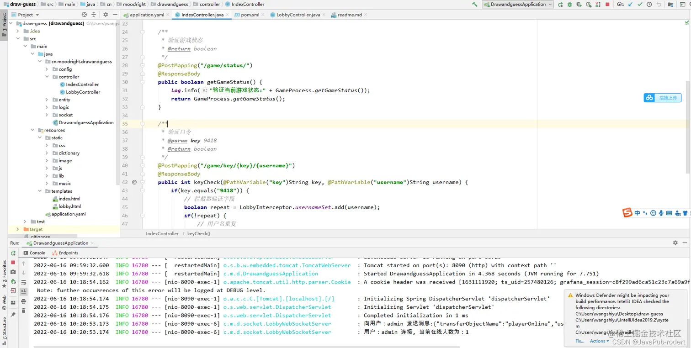Expand the .idea folder
The width and height of the screenshot is (691, 348).
[x=18, y=31]
